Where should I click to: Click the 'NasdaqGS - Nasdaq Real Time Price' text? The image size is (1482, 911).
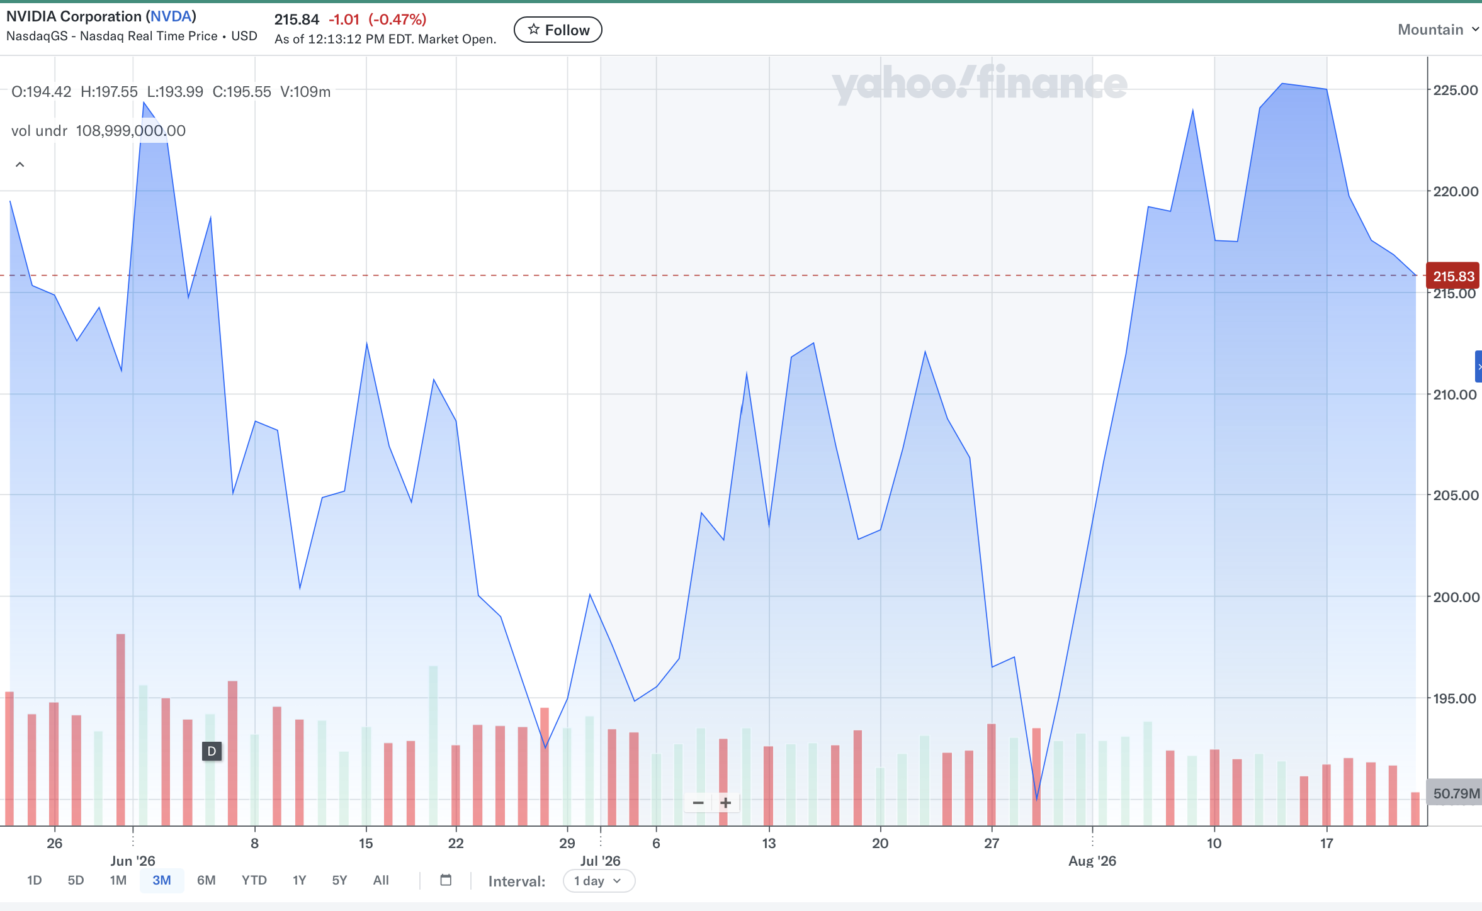coord(112,36)
